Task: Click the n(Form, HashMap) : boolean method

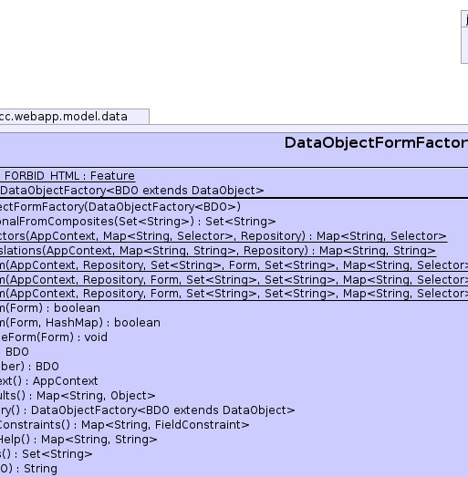Action: tap(80, 323)
